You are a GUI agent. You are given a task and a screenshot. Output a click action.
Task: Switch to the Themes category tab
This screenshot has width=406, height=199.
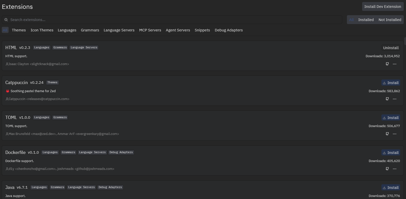19,30
